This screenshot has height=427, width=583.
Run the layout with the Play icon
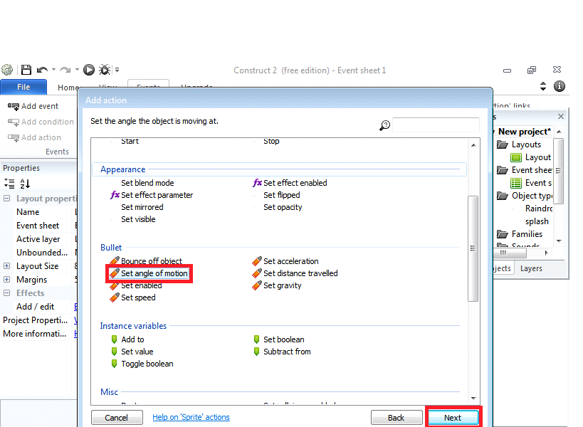[x=88, y=70]
